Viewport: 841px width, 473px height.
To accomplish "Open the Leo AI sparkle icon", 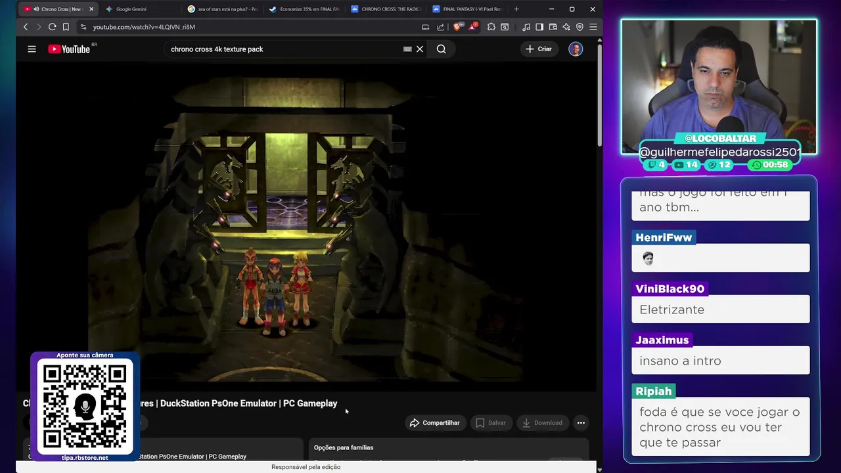I will [x=566, y=27].
